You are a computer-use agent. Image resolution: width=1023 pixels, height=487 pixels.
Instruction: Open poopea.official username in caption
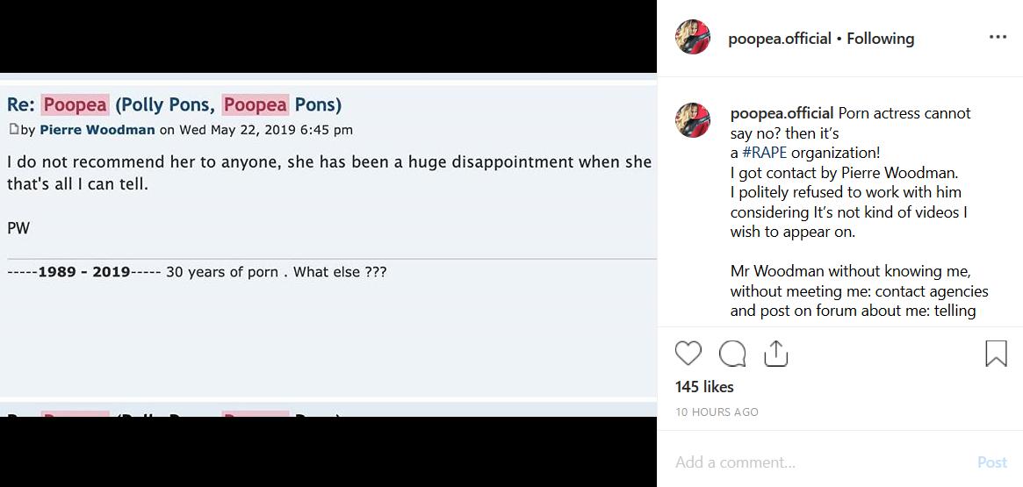pyautogui.click(x=782, y=113)
